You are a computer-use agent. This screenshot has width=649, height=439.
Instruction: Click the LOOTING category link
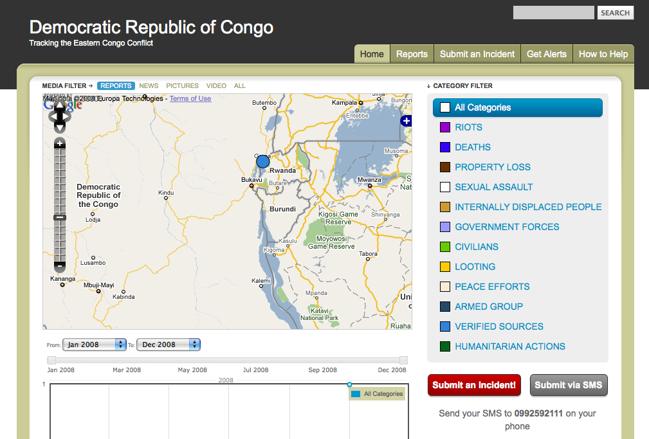pos(475,267)
